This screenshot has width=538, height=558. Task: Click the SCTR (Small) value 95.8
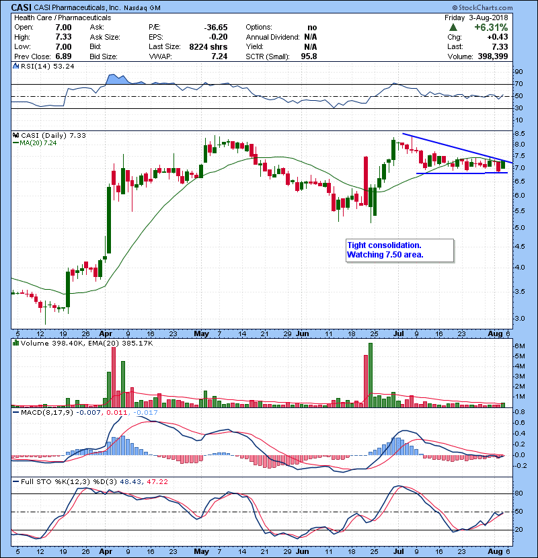click(x=309, y=56)
